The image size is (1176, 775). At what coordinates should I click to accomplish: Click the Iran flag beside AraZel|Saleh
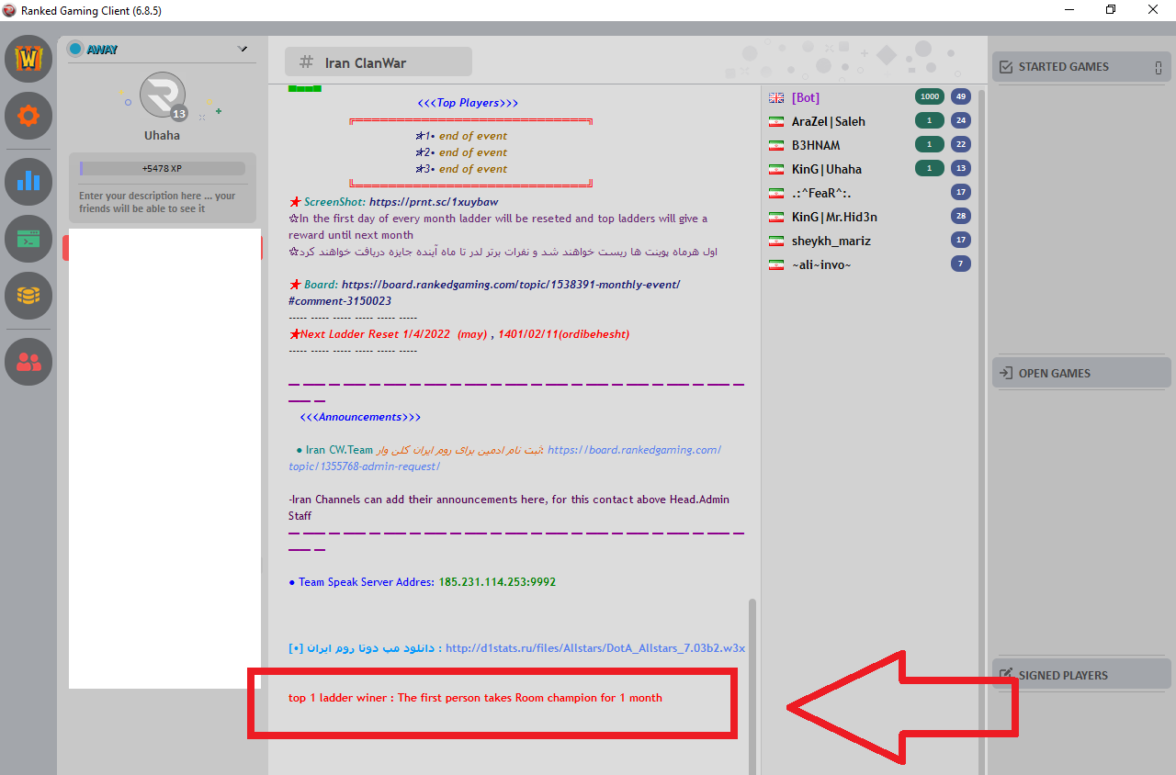coord(776,121)
